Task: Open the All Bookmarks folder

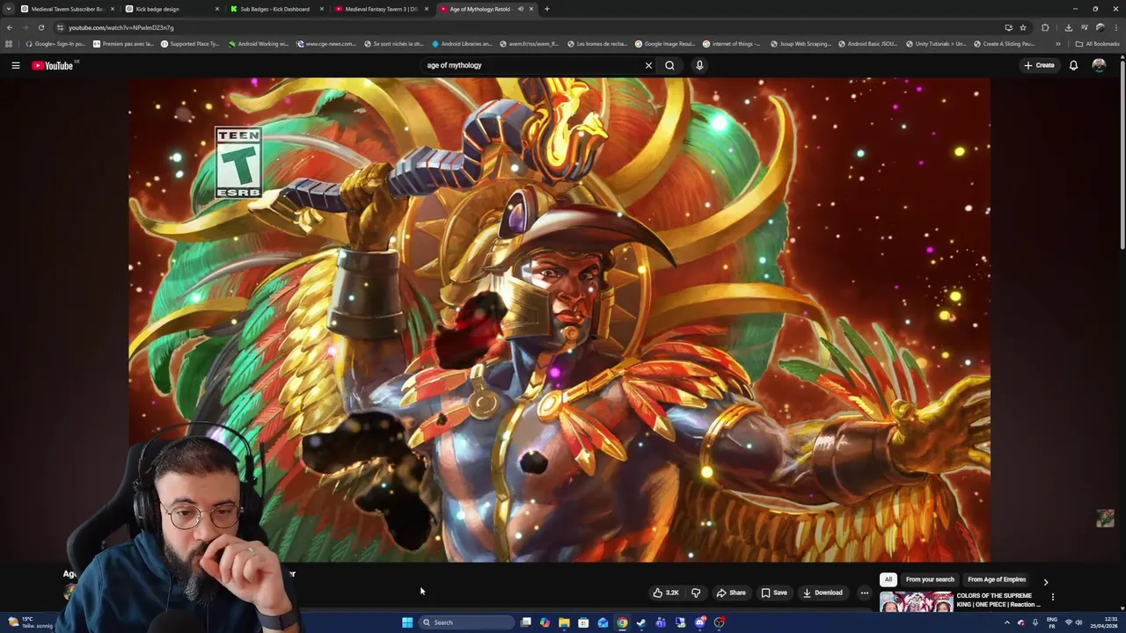Action: point(1097,44)
